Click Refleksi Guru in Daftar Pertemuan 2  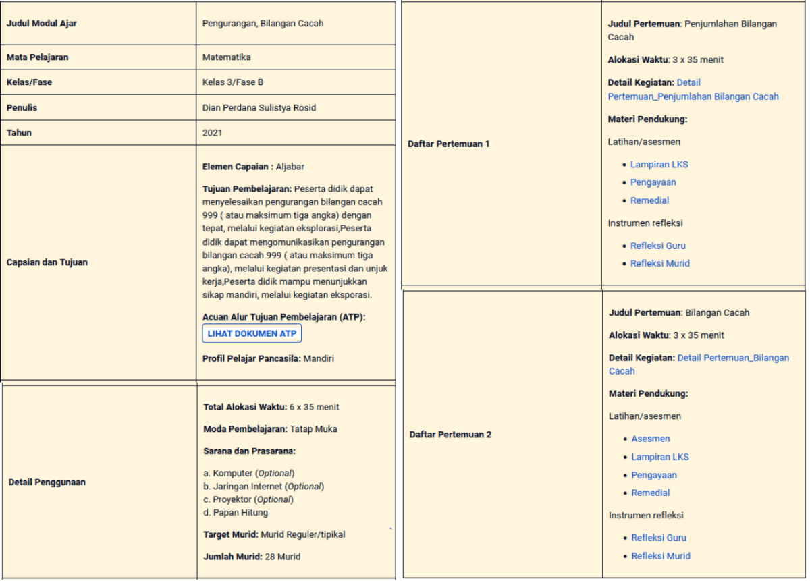[658, 538]
